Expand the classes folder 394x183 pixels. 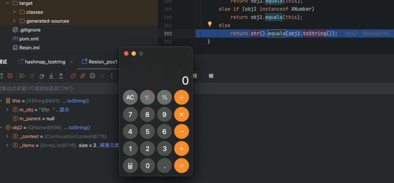pos(15,12)
